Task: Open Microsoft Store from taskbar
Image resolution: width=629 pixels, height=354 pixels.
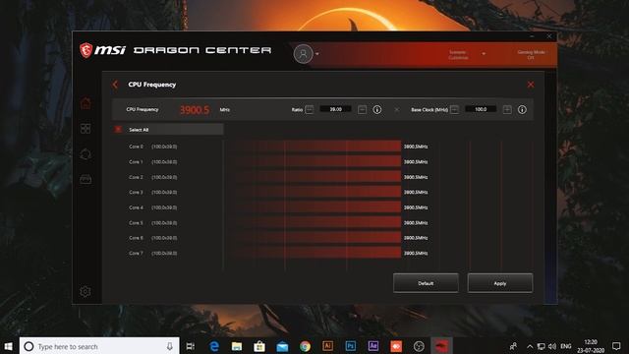Action: point(259,346)
